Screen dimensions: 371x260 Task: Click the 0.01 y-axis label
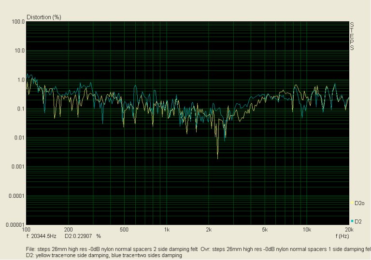coord(19,138)
